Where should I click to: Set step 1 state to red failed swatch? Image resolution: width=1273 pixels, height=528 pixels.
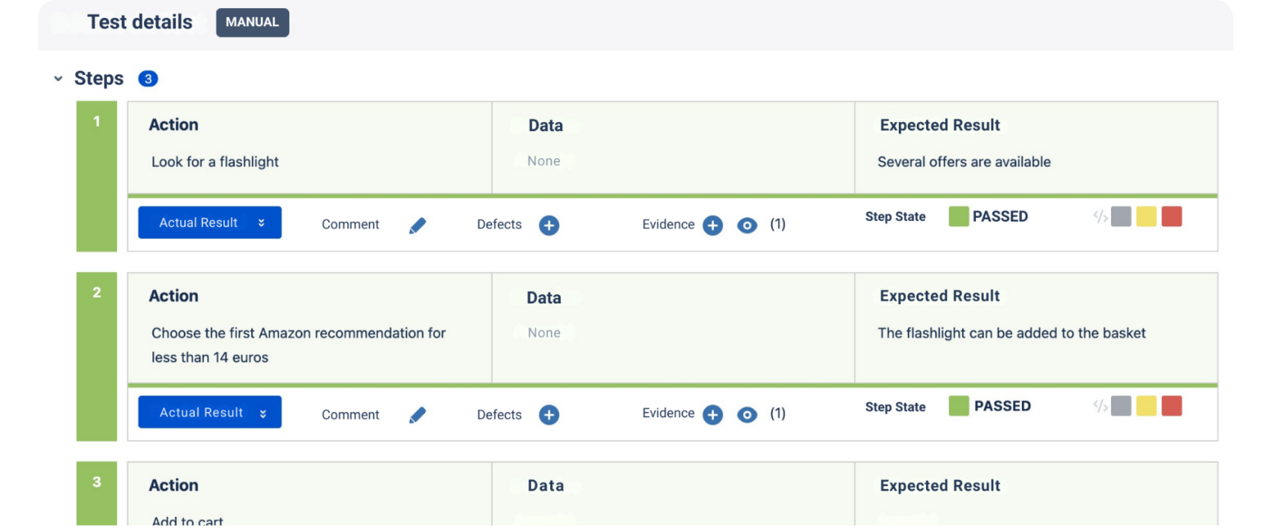click(x=1171, y=216)
